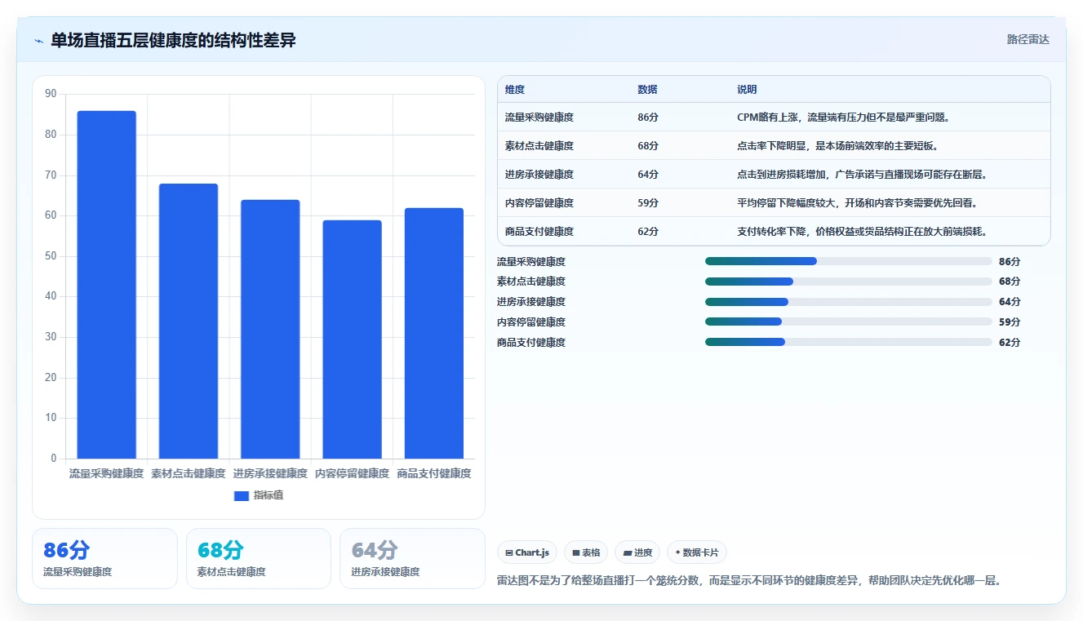This screenshot has width=1083, height=621.
Task: Click the 86分 cell in the table
Action: (x=648, y=118)
